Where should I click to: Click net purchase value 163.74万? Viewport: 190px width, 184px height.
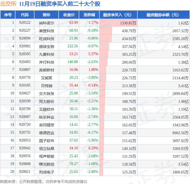point(129,117)
